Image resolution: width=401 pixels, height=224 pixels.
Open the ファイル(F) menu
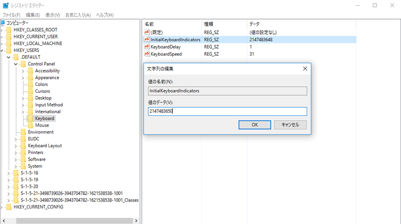tap(11, 15)
